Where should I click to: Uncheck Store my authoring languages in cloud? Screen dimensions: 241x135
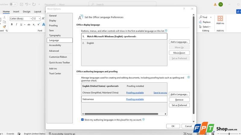click(x=82, y=120)
